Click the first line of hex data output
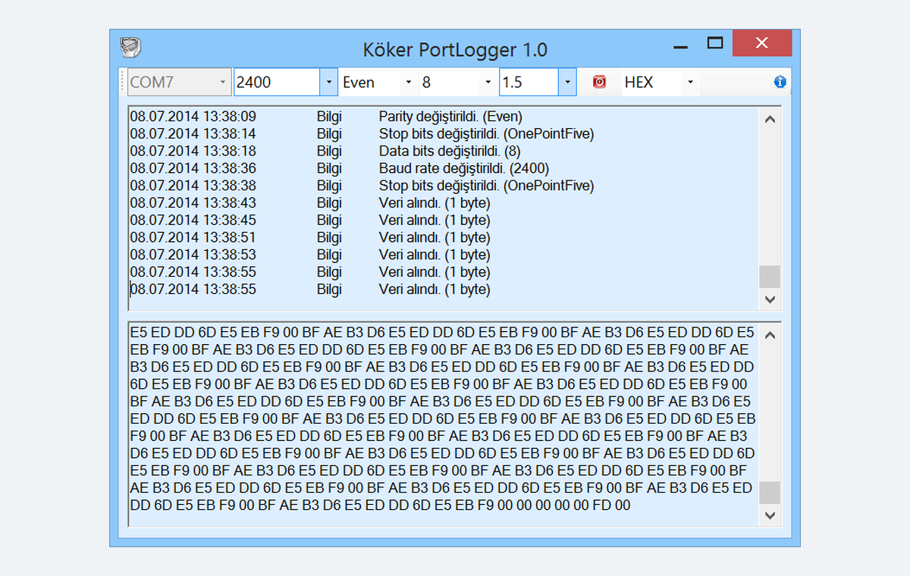 442,332
